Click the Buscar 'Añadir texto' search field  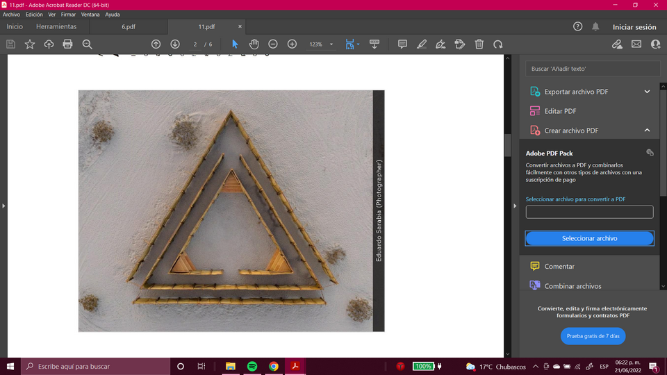pyautogui.click(x=593, y=69)
